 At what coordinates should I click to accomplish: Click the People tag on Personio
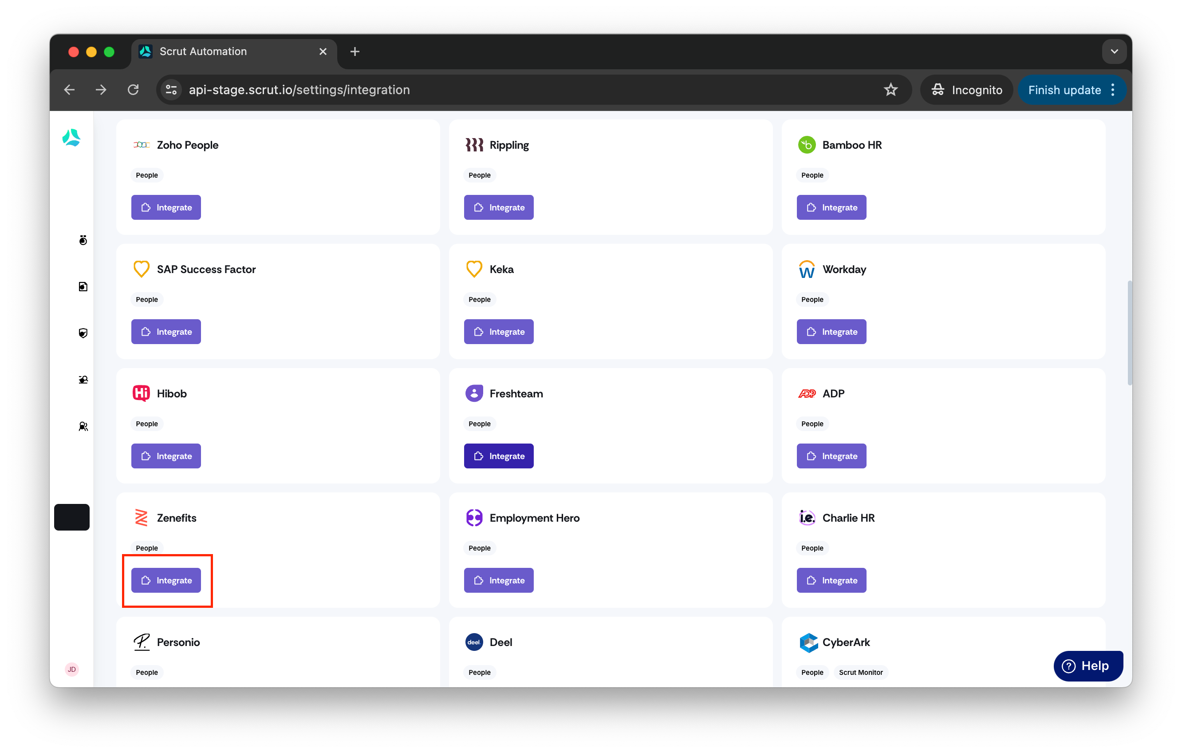(x=147, y=672)
